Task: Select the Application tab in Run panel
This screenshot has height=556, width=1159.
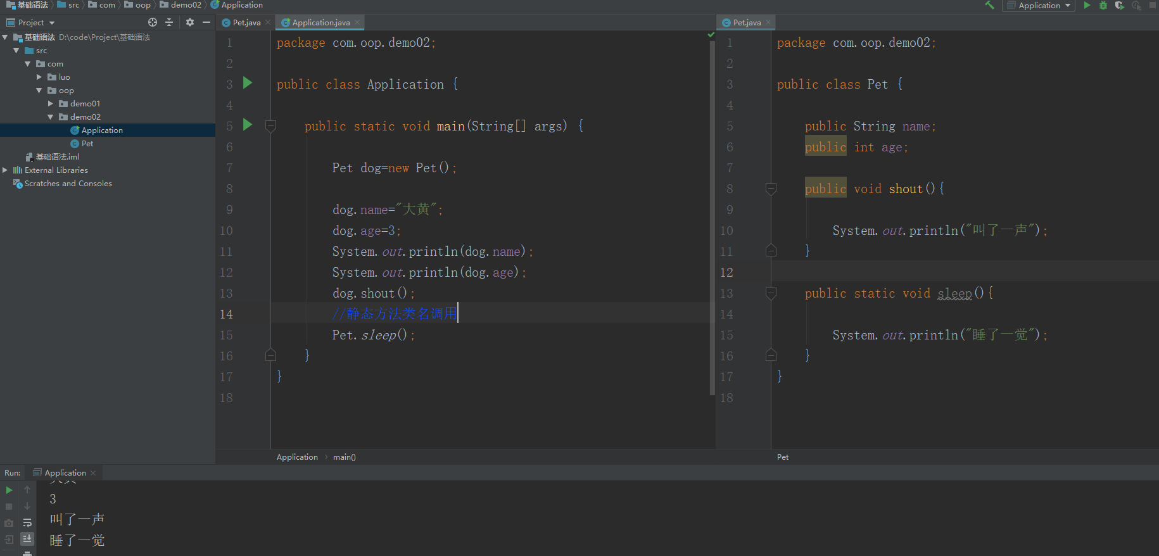Action: click(x=65, y=472)
